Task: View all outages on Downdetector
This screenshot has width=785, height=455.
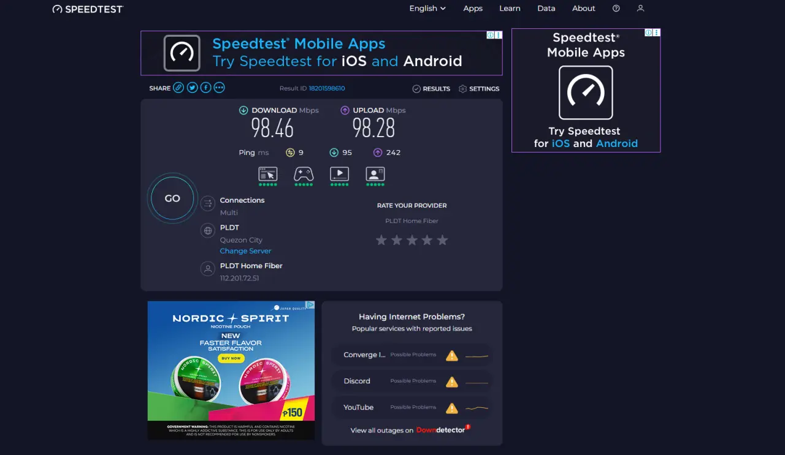Action: (x=410, y=430)
